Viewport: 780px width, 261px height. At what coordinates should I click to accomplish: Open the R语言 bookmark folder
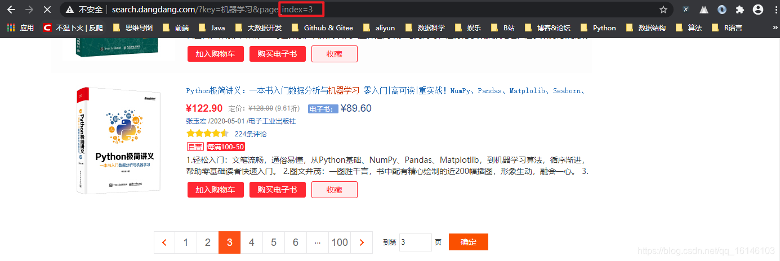[727, 28]
